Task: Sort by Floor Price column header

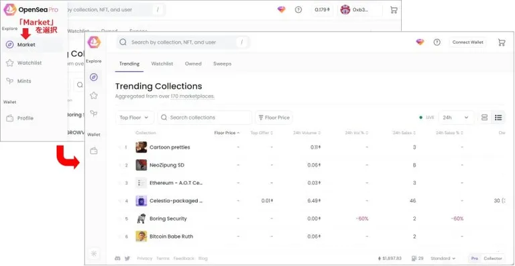Action: tap(227, 133)
